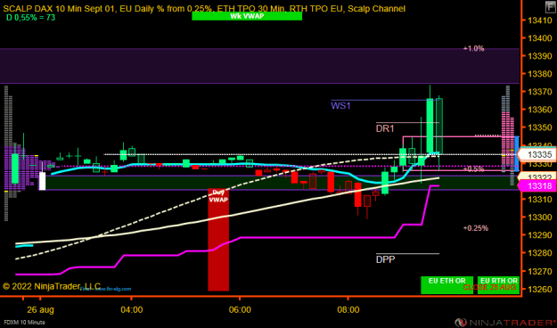
Task: Click the 06:00 time axis label
Action: (240, 310)
